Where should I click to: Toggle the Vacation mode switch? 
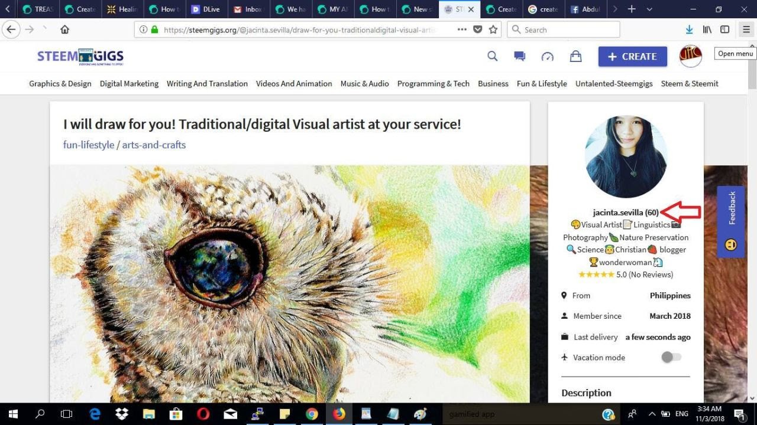(x=671, y=357)
